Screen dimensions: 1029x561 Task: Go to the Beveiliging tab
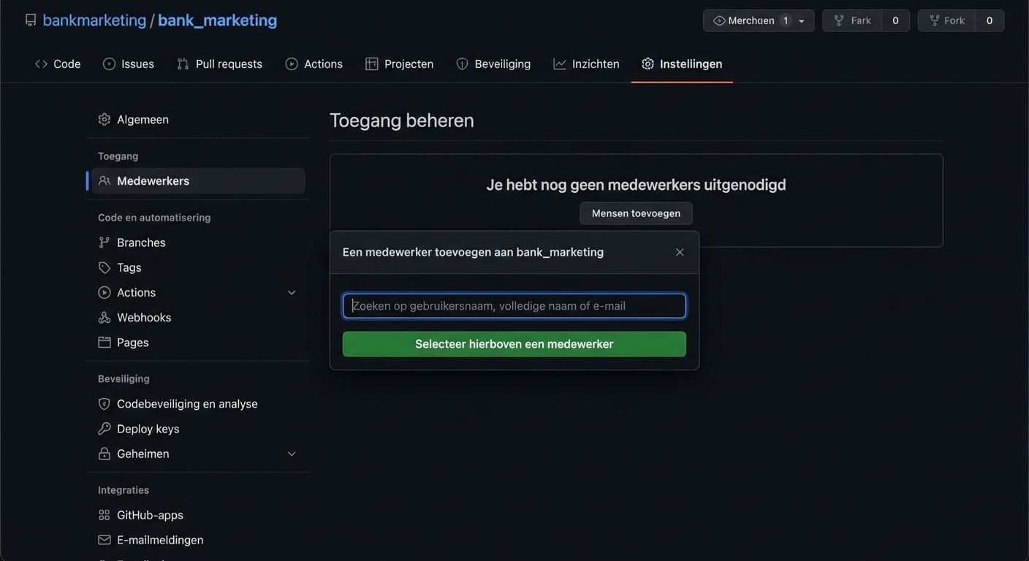[x=493, y=64]
